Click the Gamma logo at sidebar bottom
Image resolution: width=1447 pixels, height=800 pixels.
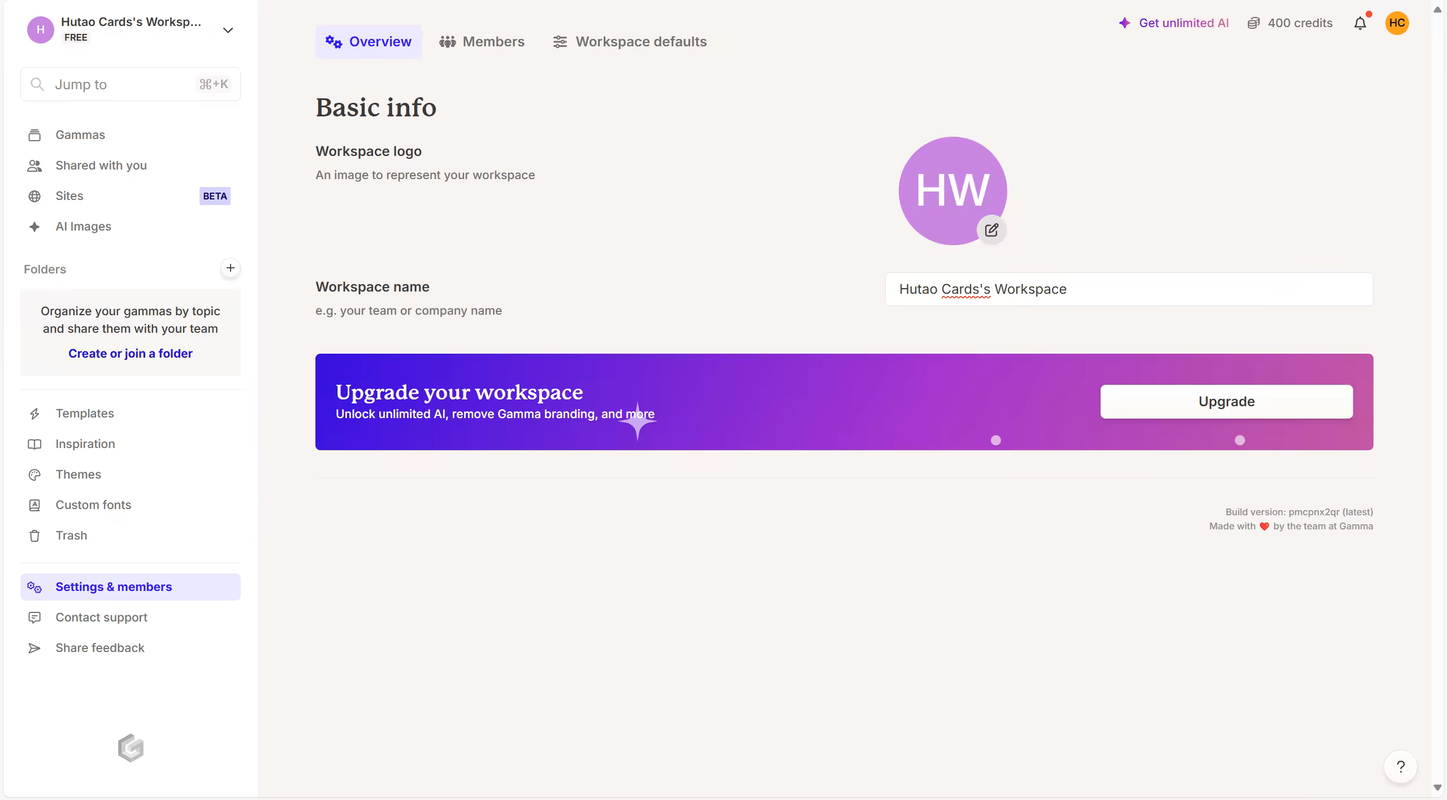point(131,748)
